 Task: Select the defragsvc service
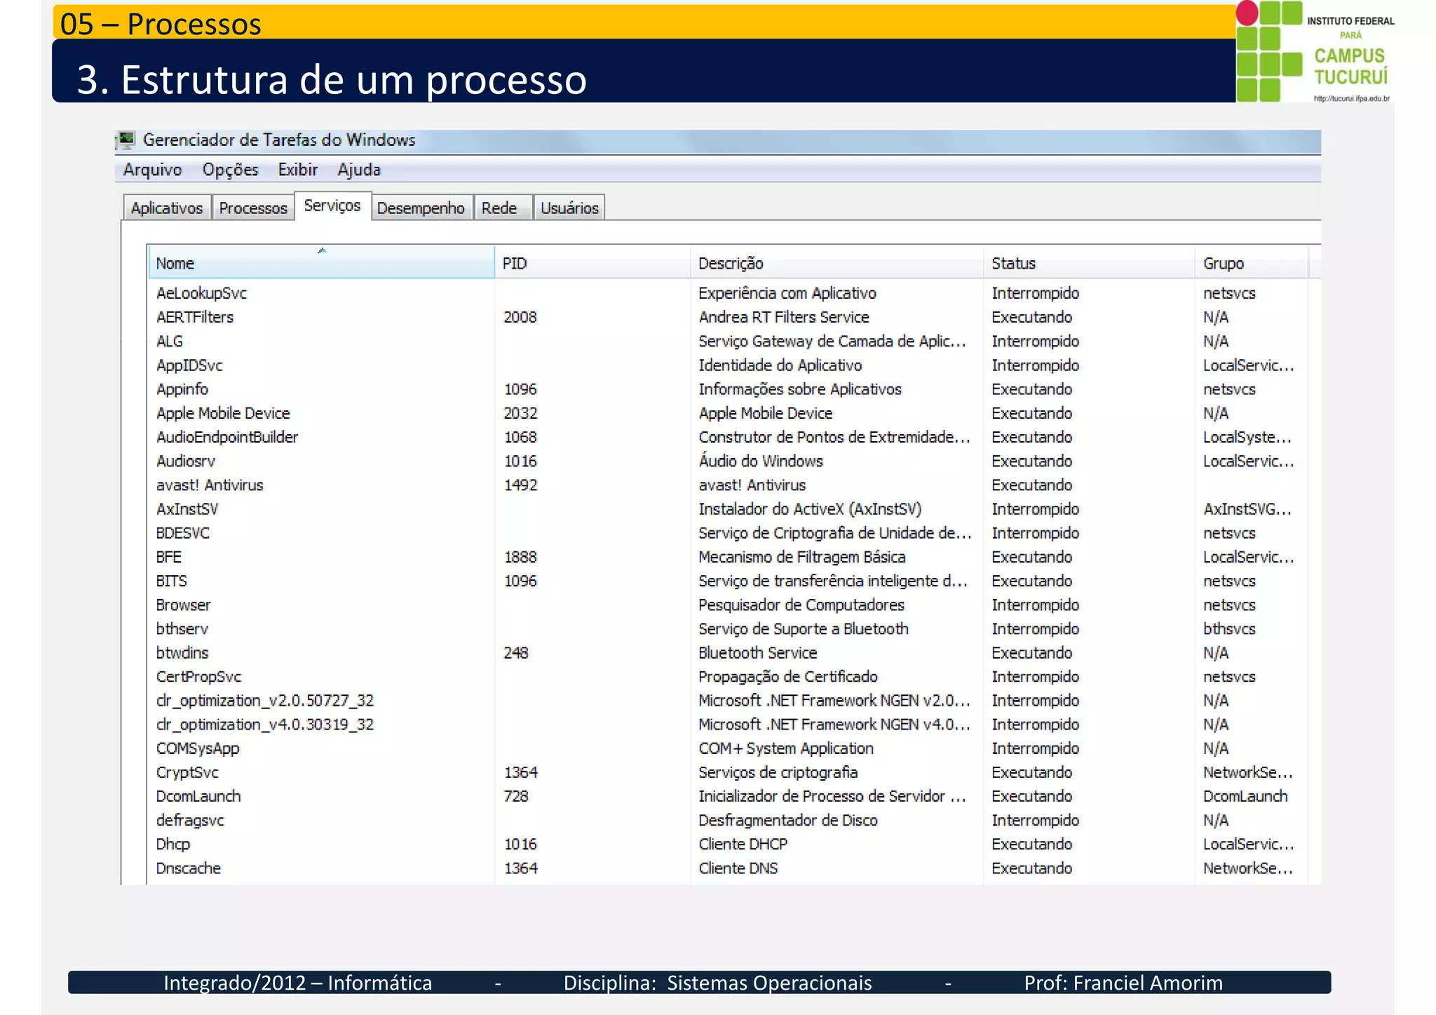click(x=190, y=820)
